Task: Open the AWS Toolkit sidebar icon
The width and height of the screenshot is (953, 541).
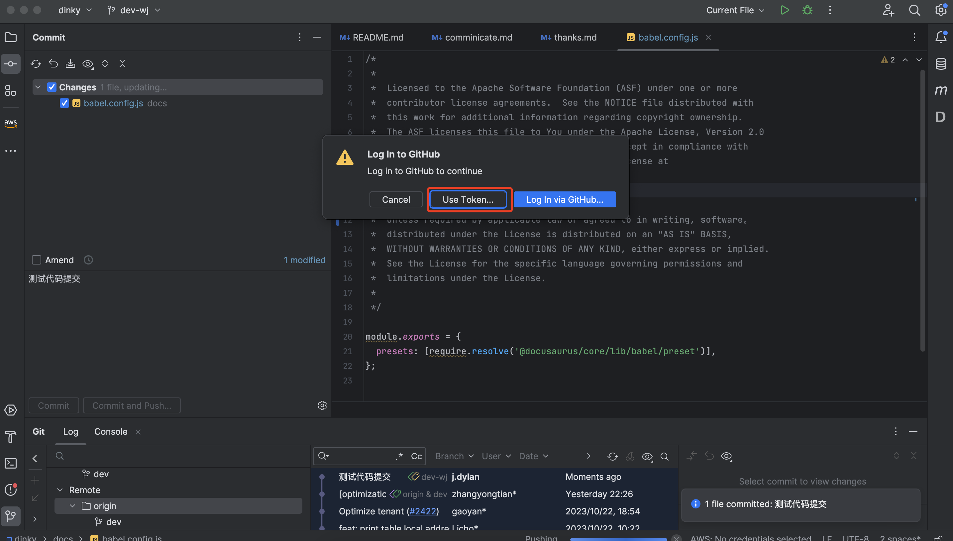Action: point(10,123)
